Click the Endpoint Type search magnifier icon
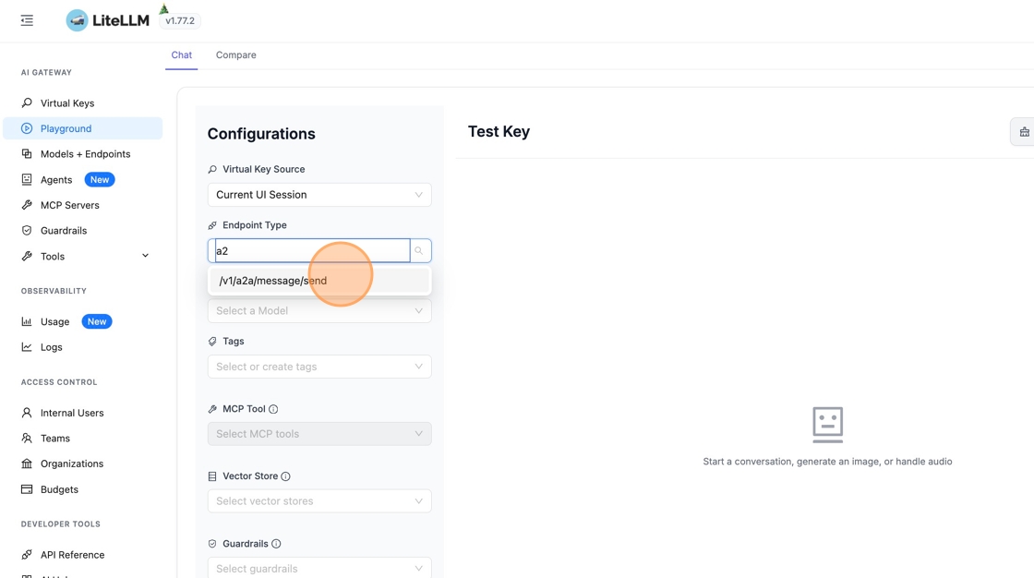The image size is (1034, 578). pyautogui.click(x=419, y=251)
